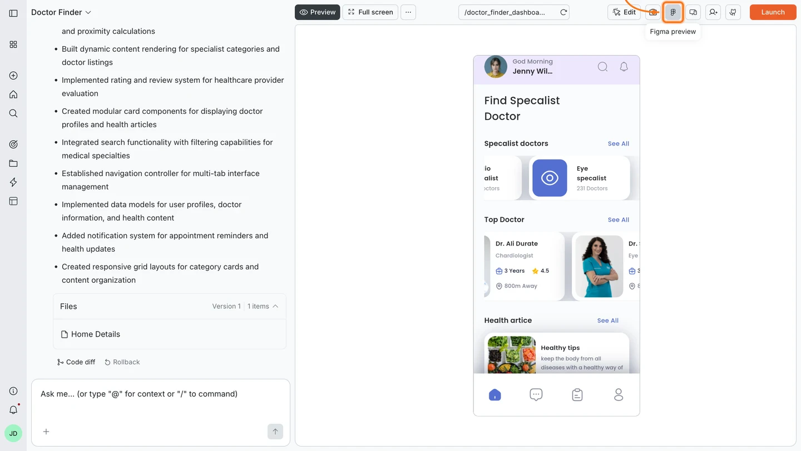Open the Figma preview icon
The width and height of the screenshot is (801, 451).
tap(673, 12)
